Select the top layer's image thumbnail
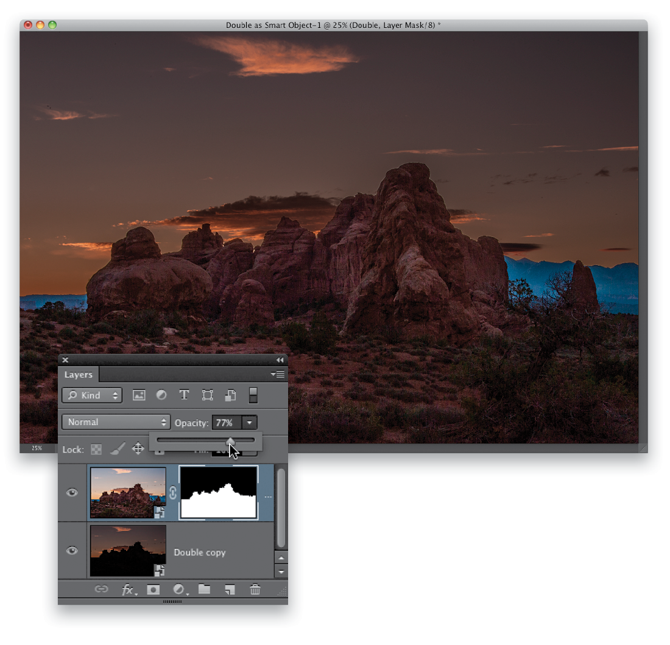 (x=128, y=493)
